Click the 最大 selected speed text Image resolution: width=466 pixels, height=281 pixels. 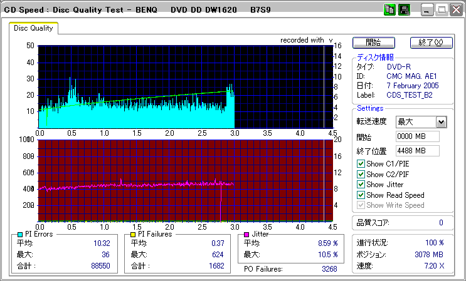pos(405,122)
